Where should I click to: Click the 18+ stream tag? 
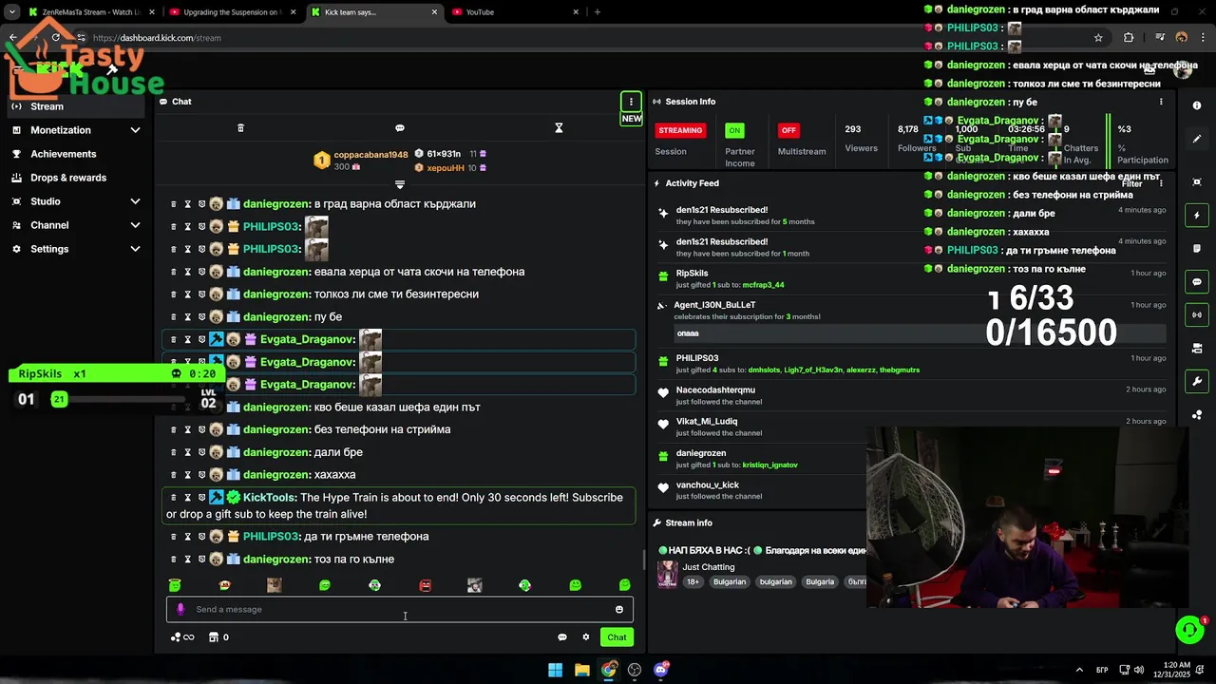(693, 582)
